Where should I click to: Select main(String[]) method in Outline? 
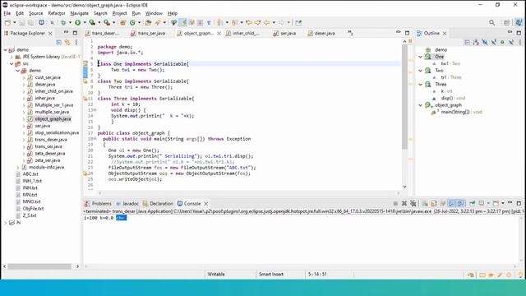(x=461, y=112)
